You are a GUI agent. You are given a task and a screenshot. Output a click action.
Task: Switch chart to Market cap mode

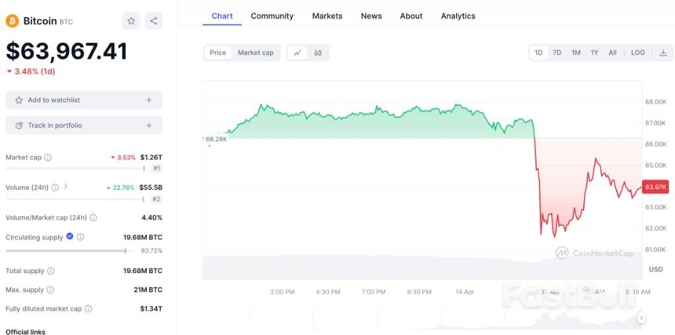coord(255,53)
